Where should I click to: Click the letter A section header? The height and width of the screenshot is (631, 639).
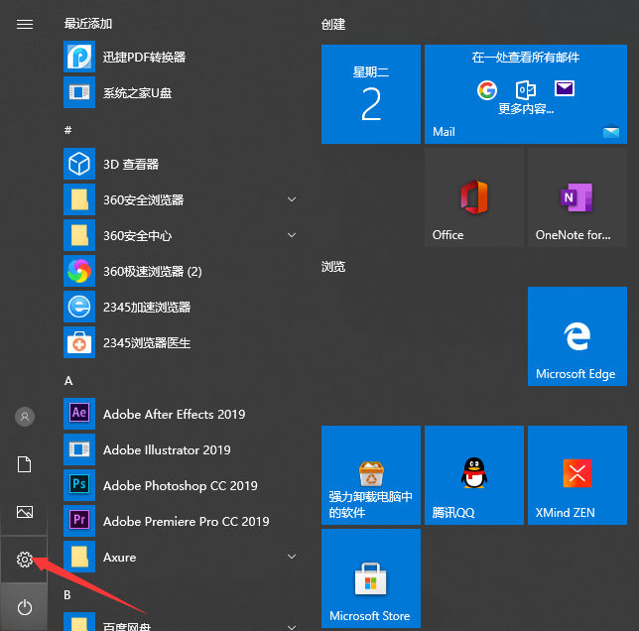click(68, 380)
